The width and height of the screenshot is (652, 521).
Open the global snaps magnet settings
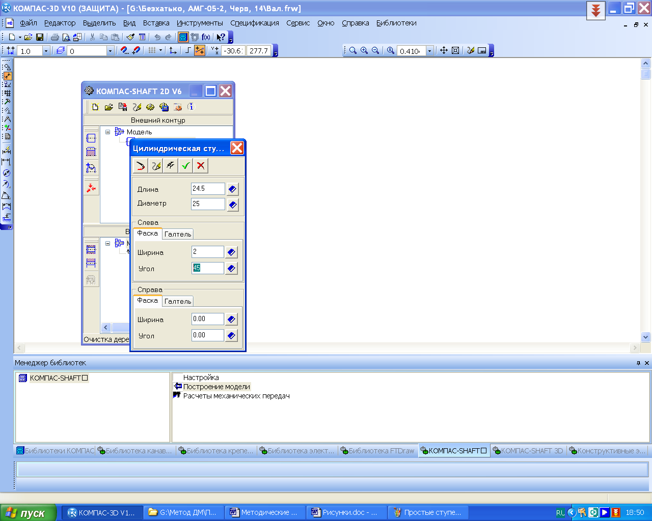124,51
